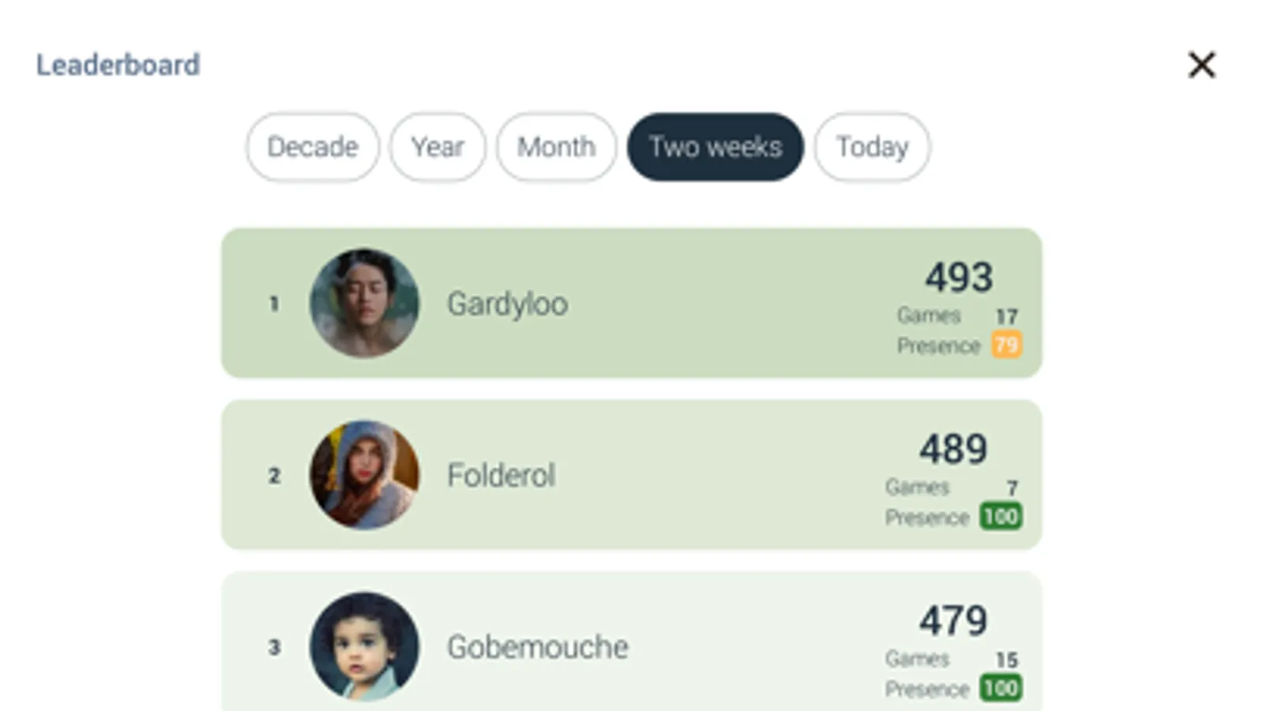The height and width of the screenshot is (711, 1263).
Task: Click the score 493 for Gardyloo
Action: coord(959,277)
